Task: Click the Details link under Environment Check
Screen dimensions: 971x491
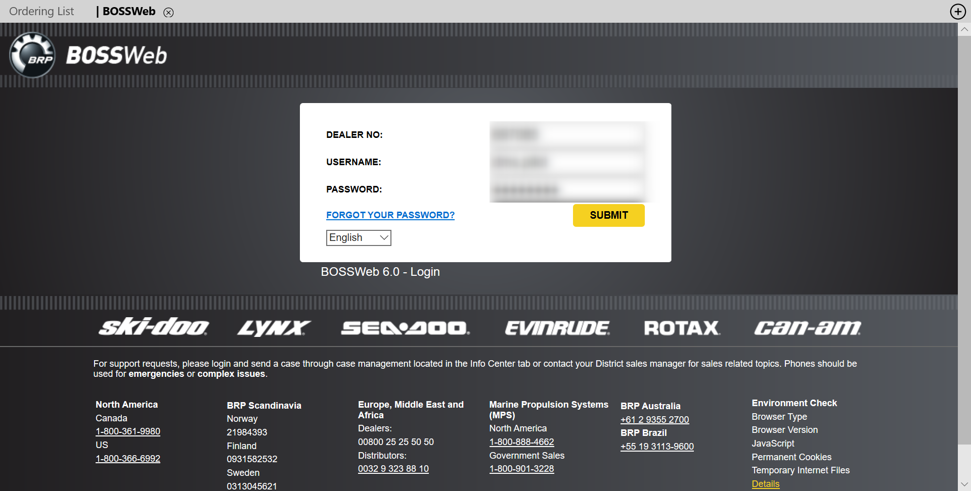Action: (765, 483)
